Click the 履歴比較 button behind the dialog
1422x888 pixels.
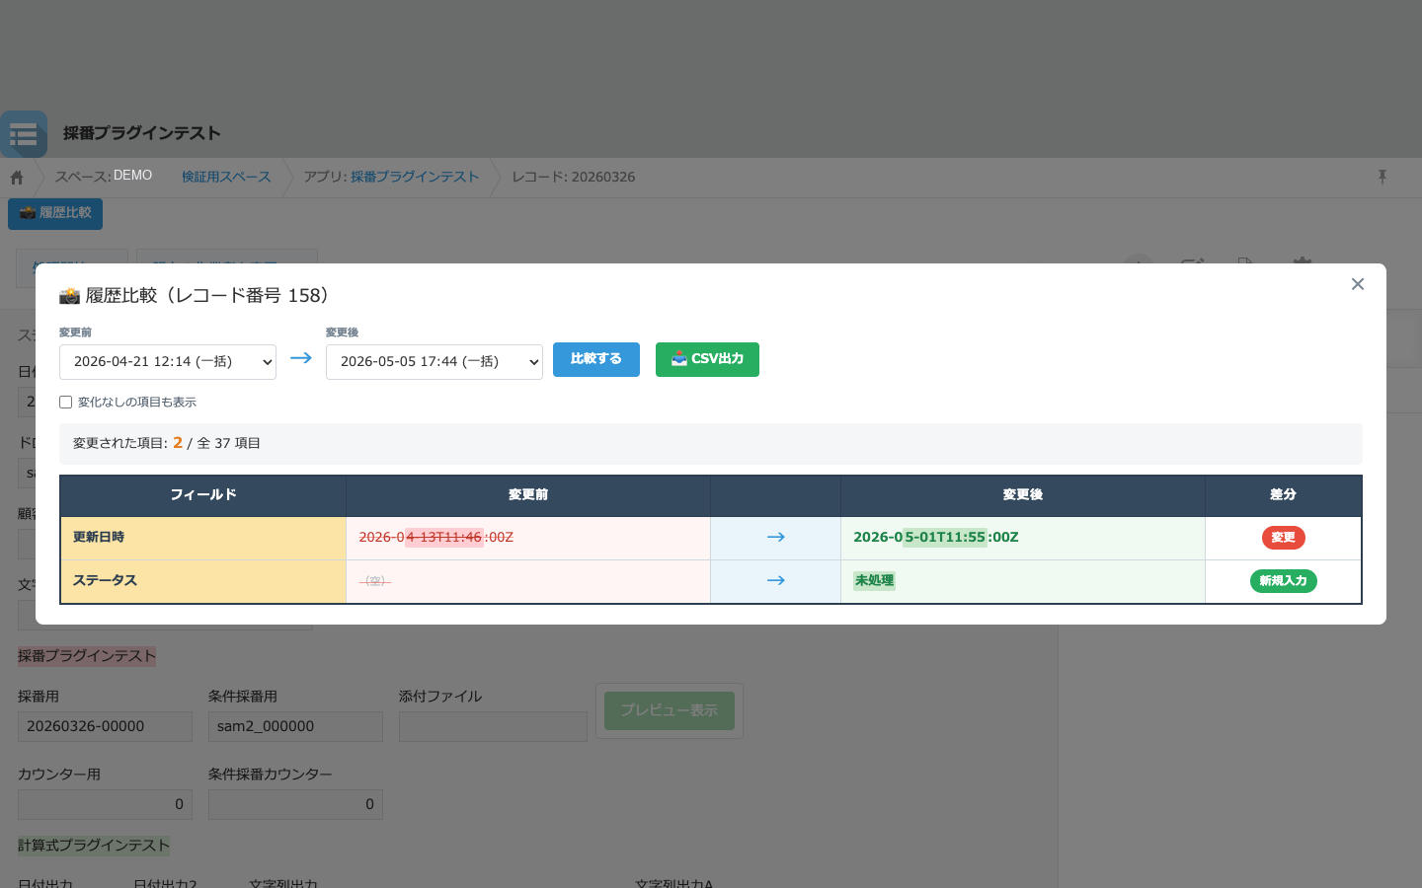(x=55, y=213)
